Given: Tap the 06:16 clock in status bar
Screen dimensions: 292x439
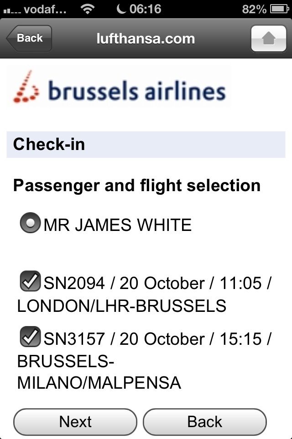Looking at the screenshot, I should pyautogui.click(x=145, y=9).
